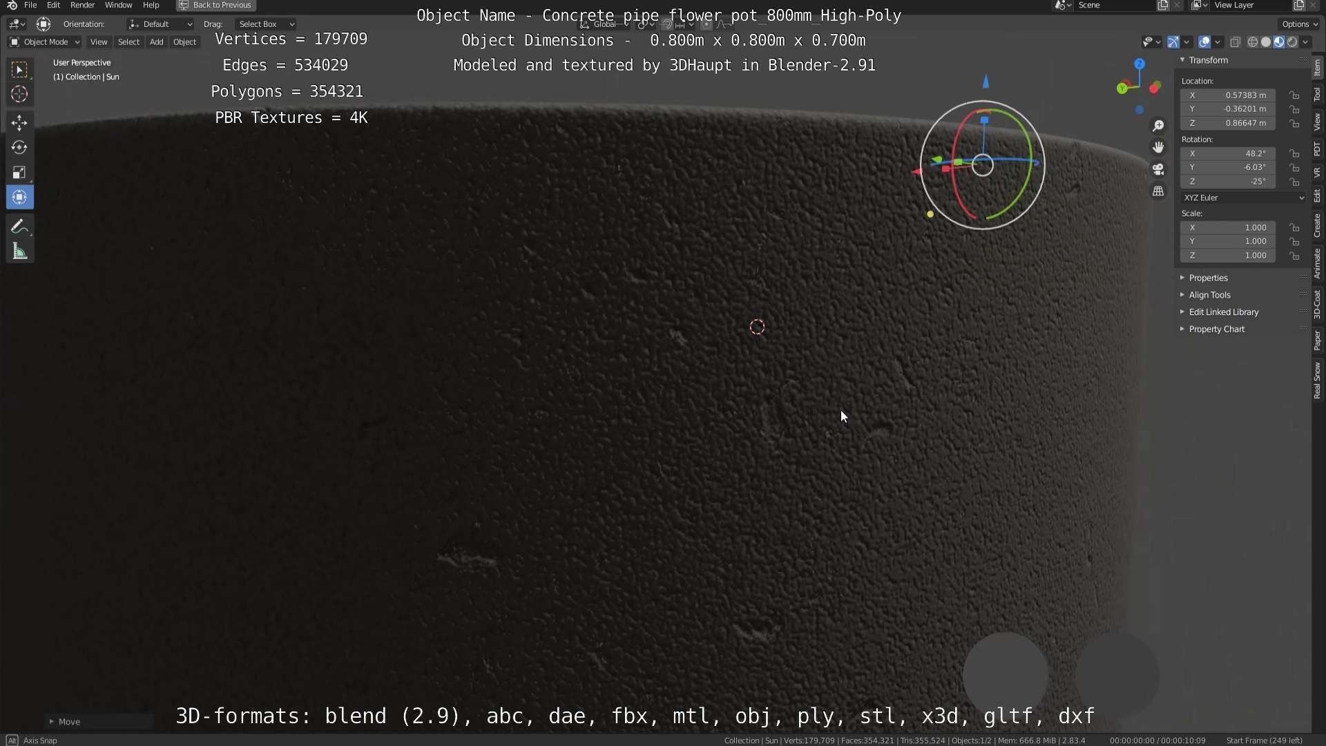Switch to the Tool sidebar tab
Viewport: 1326px width, 746px height.
[1318, 94]
